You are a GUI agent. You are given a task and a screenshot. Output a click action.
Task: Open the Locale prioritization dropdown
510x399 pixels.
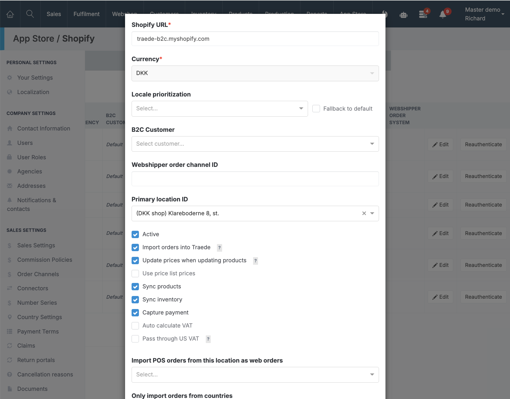pyautogui.click(x=220, y=109)
